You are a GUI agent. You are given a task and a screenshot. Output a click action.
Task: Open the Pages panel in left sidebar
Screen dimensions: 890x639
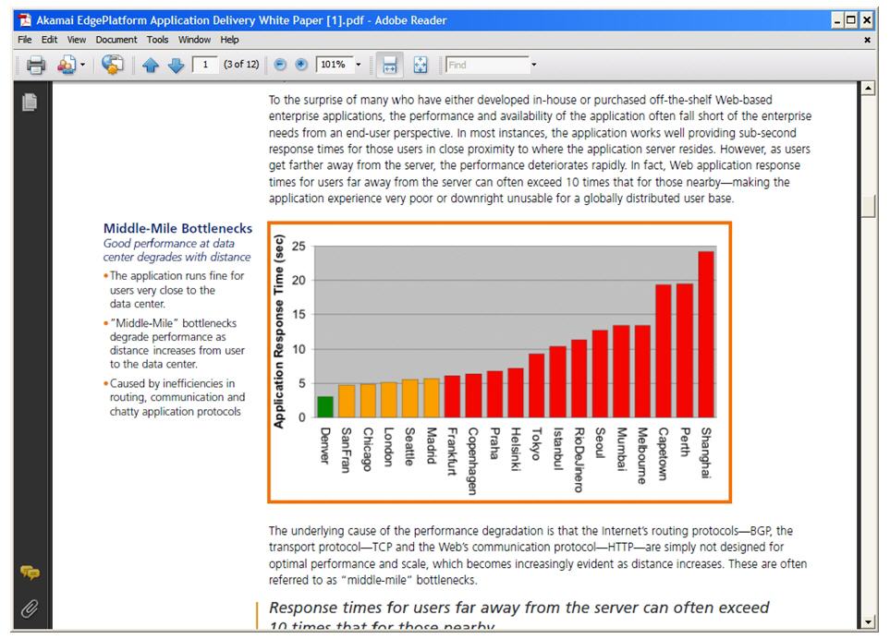(x=30, y=102)
